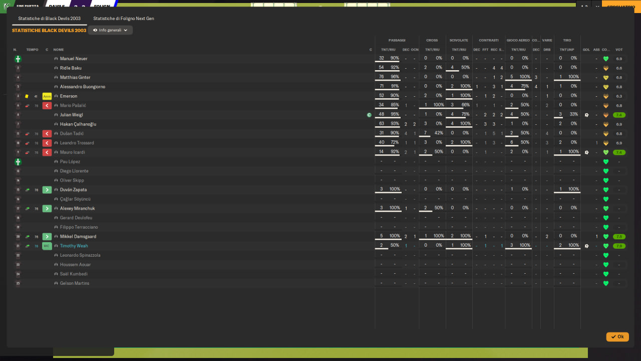Click Pau López's substitute goalkeeper shirt icon
This screenshot has width=641, height=361.
tap(18, 162)
